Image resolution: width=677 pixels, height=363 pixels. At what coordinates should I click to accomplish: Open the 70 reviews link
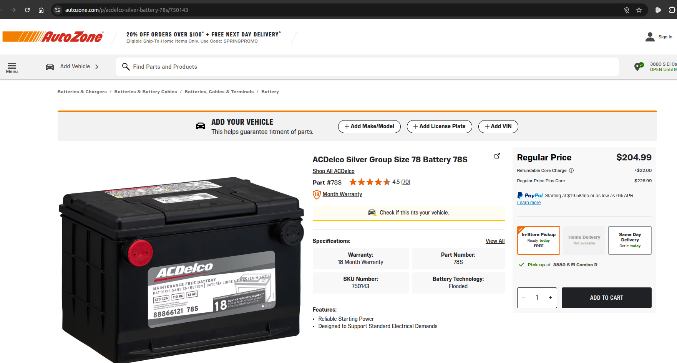(406, 182)
